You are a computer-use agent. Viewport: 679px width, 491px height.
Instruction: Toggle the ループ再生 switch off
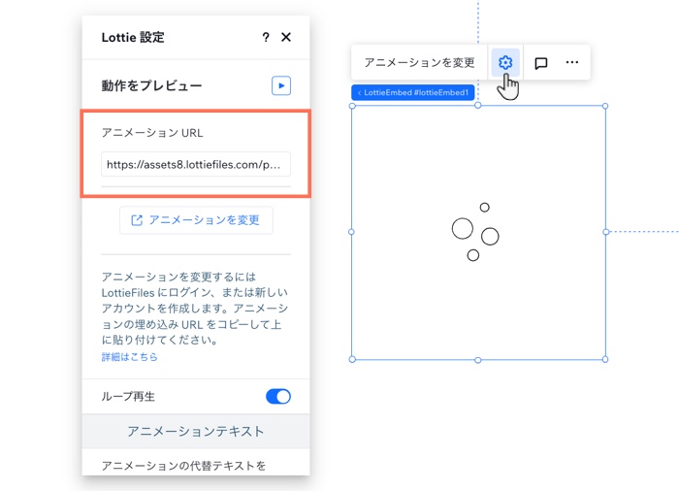278,396
